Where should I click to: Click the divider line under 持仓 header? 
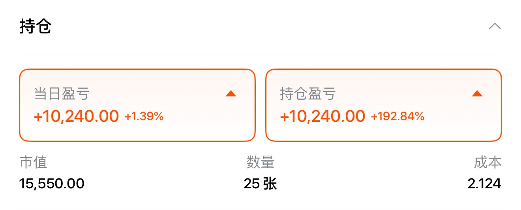point(260,54)
